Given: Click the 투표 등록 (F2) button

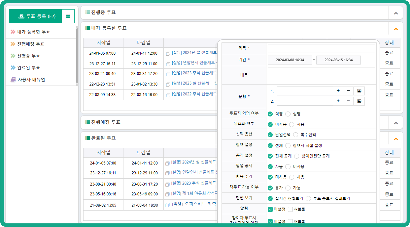Looking at the screenshot, I should pyautogui.click(x=36, y=16).
